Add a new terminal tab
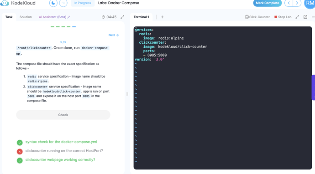This screenshot has width=315, height=174. click(x=162, y=17)
